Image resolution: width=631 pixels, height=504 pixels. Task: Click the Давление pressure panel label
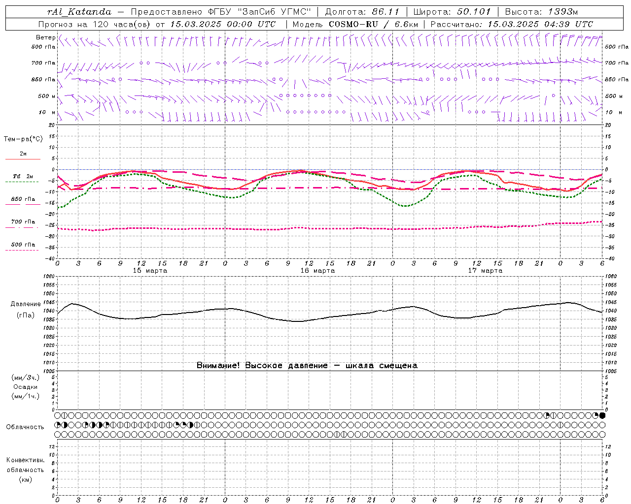26,304
